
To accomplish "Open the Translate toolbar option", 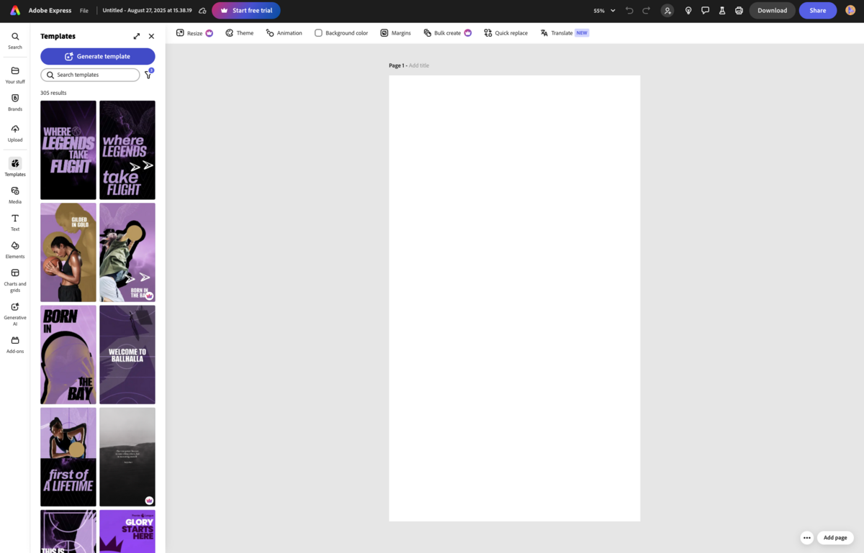I will coord(564,33).
